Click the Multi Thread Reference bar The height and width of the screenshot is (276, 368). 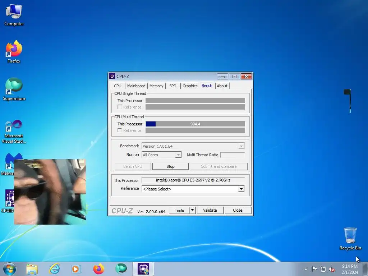195,130
